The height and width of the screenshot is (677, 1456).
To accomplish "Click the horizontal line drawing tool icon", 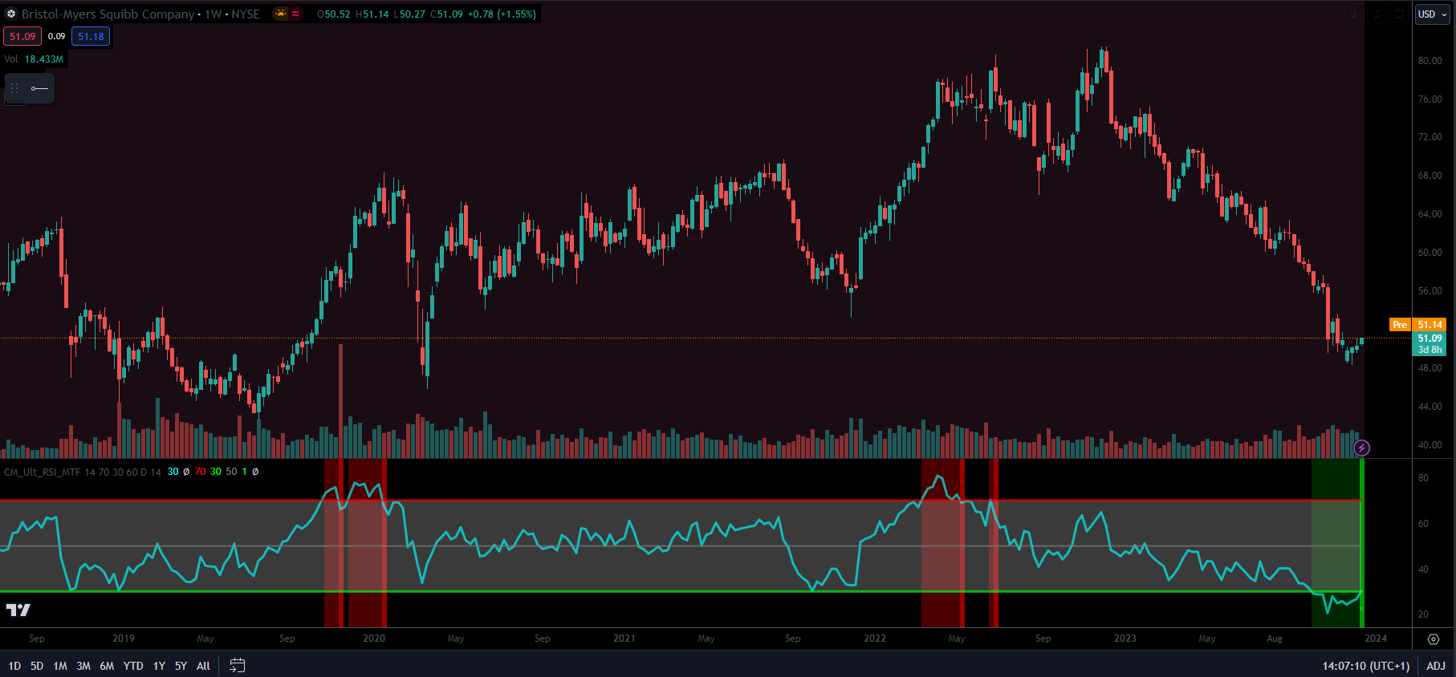I will pyautogui.click(x=39, y=88).
